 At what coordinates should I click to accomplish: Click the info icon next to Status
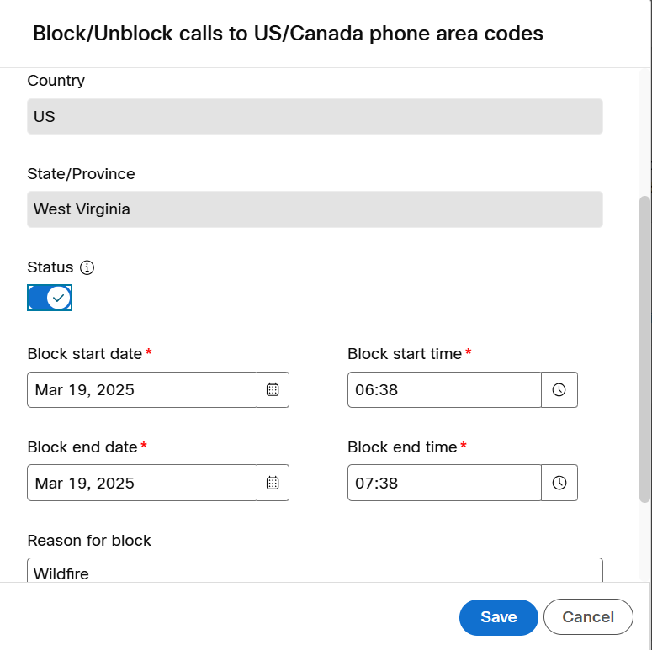coord(87,267)
